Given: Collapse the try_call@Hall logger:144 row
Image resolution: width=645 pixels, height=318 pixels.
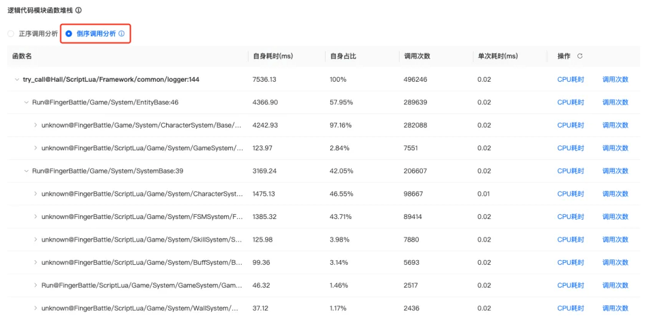Looking at the screenshot, I should (x=17, y=79).
